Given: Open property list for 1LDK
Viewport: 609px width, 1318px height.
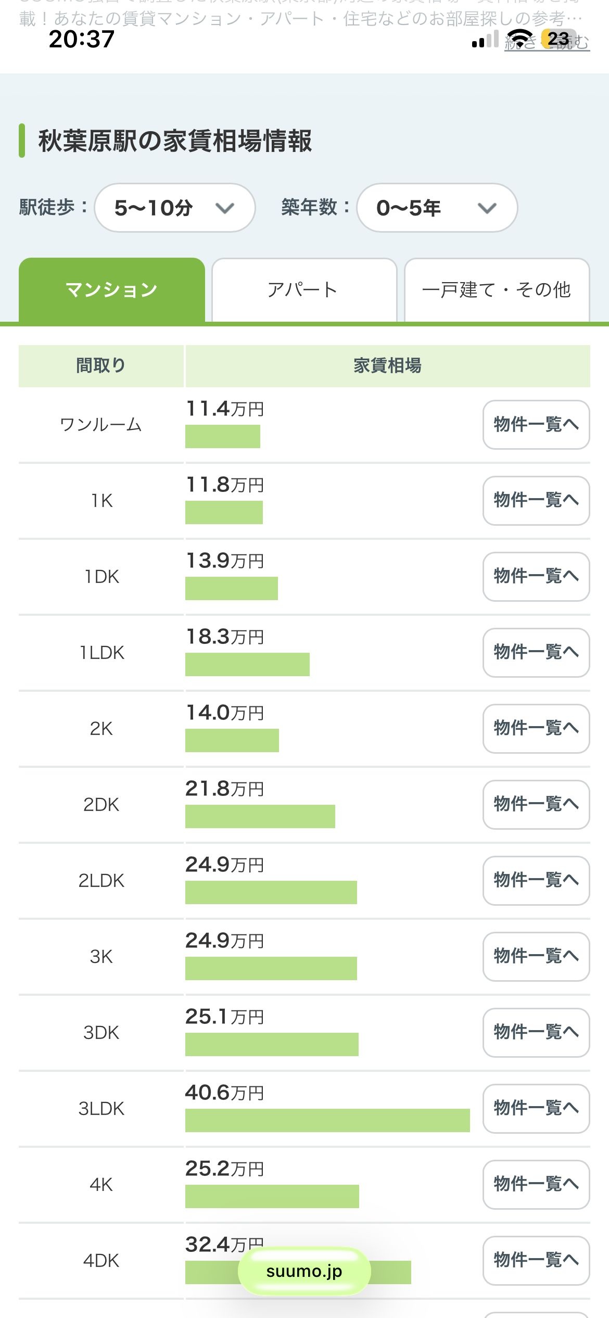Looking at the screenshot, I should tap(536, 652).
